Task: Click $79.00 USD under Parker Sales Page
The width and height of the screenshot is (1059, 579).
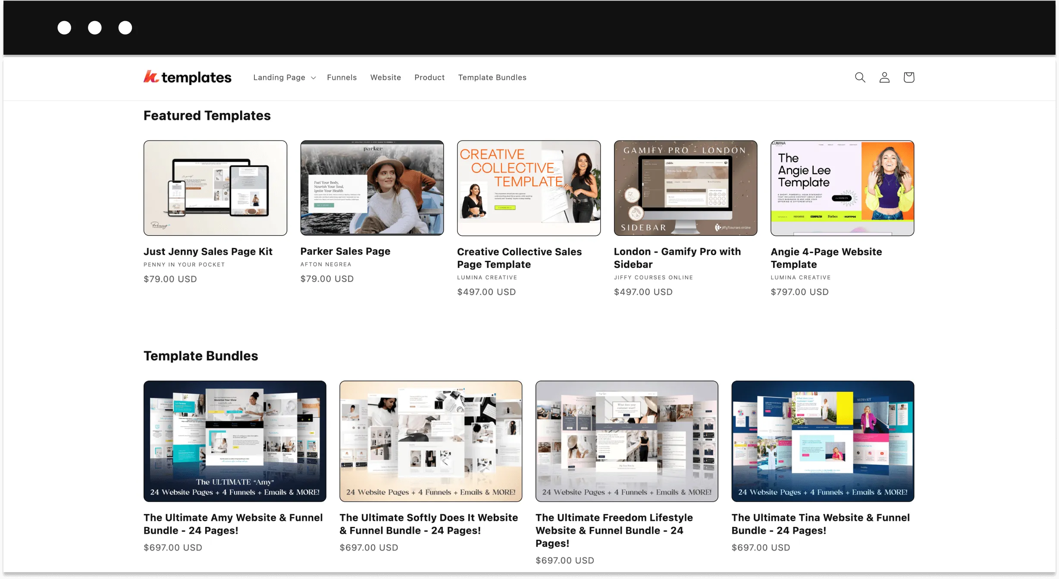Action: (327, 279)
